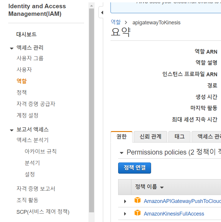Click the 생성 시간 label
The width and height of the screenshot is (221, 222).
tap(206, 97)
